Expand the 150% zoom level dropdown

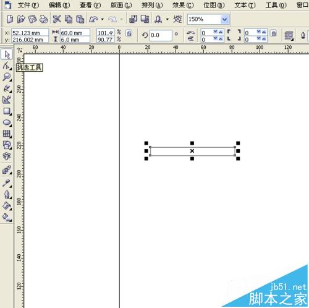pyautogui.click(x=224, y=19)
